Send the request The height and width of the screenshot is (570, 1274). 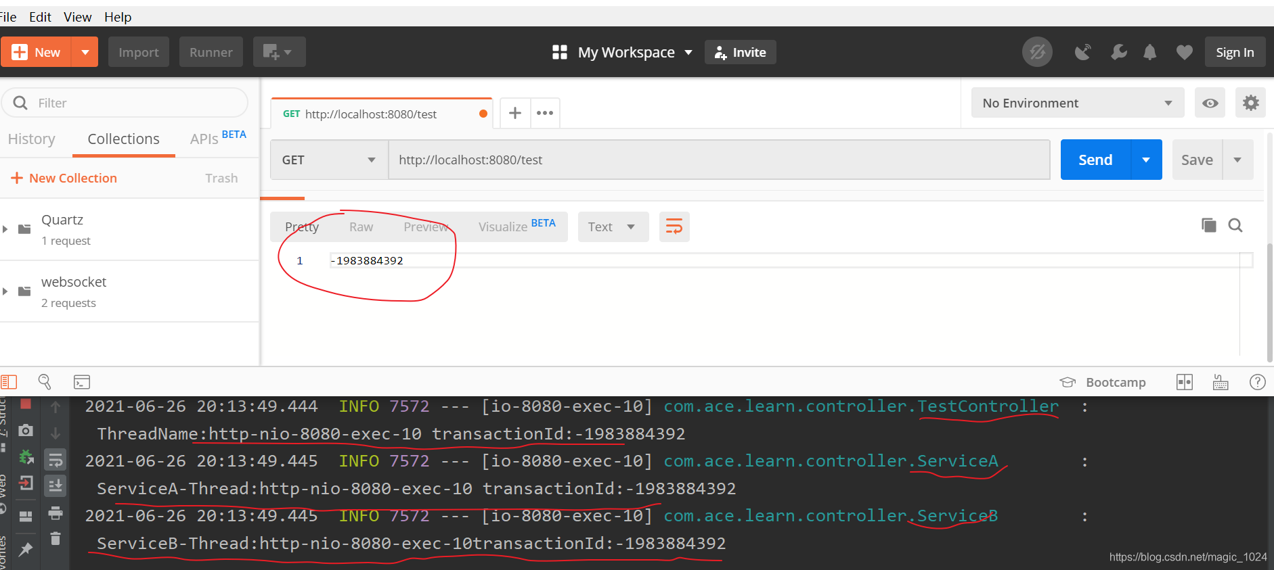click(x=1095, y=160)
